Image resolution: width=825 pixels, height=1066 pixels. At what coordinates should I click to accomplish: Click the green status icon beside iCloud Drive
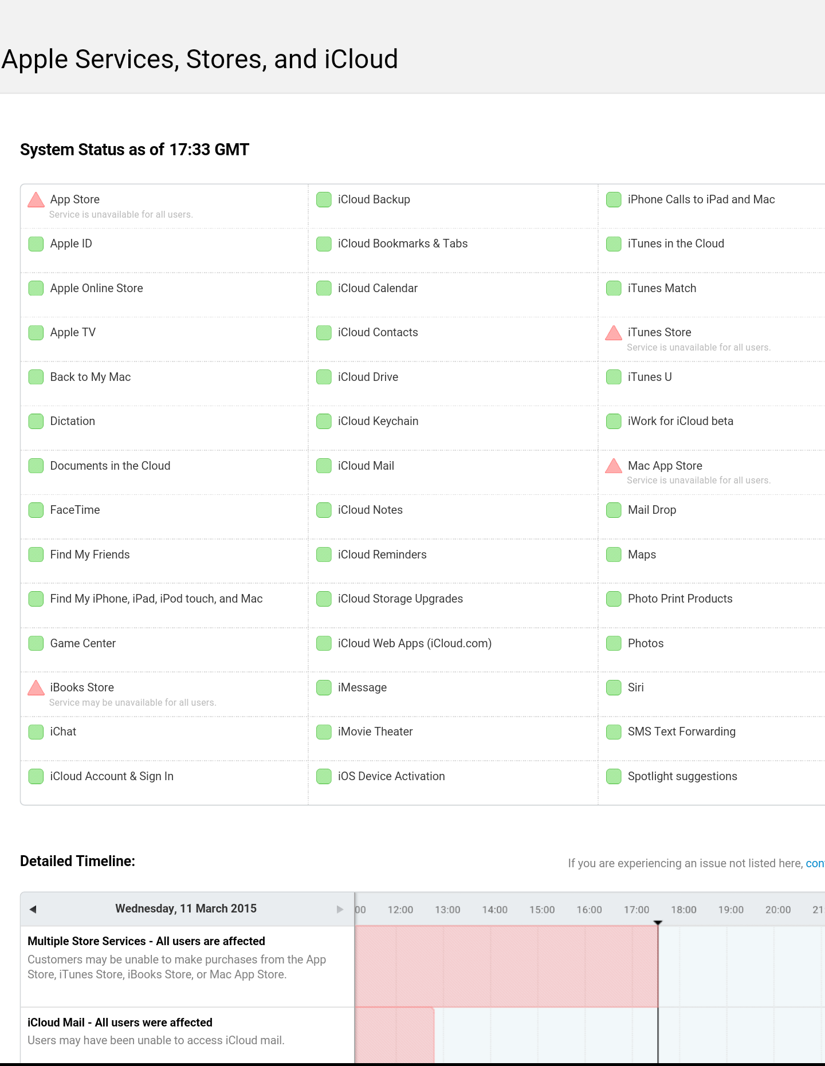pos(324,377)
